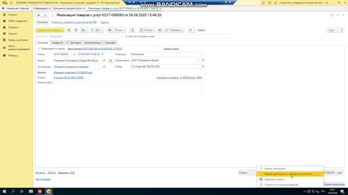
Task: Click the question mark help button
Action: [342, 30]
